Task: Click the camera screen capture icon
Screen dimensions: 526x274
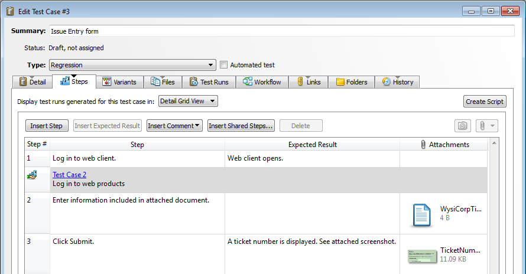Action: (462, 126)
